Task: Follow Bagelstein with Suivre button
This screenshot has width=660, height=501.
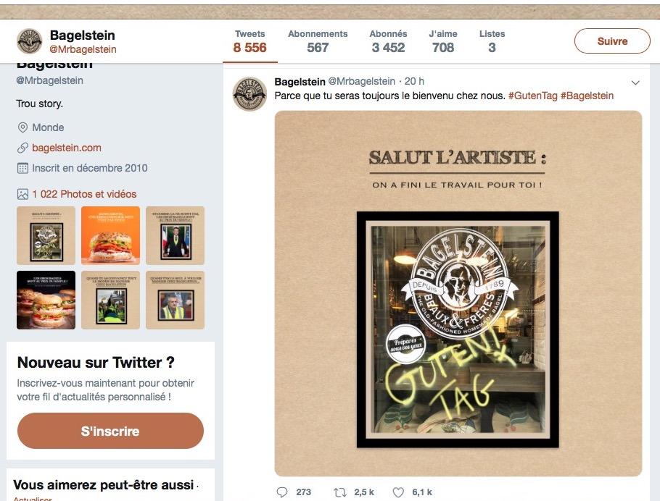Action: (x=612, y=41)
